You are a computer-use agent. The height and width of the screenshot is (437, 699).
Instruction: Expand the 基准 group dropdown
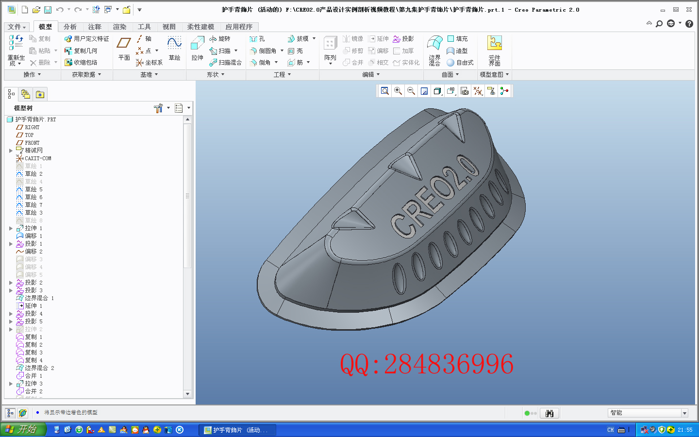point(150,75)
